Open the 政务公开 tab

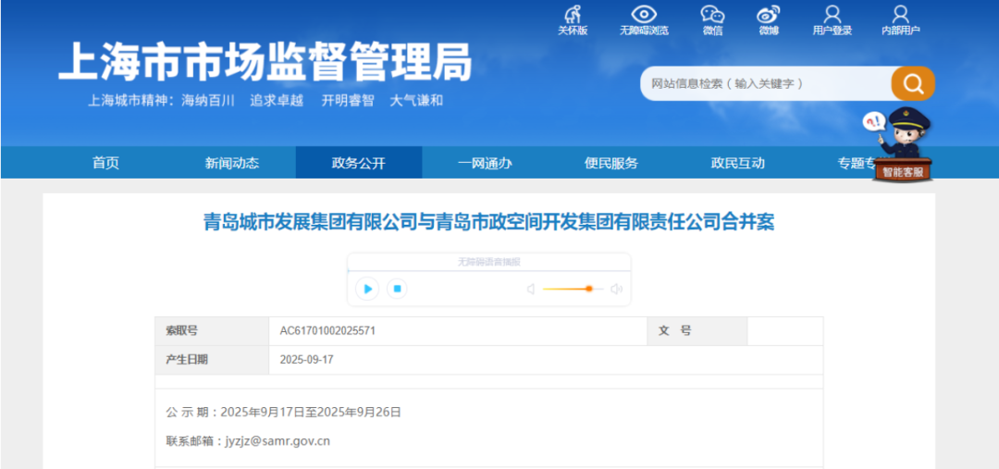(359, 163)
